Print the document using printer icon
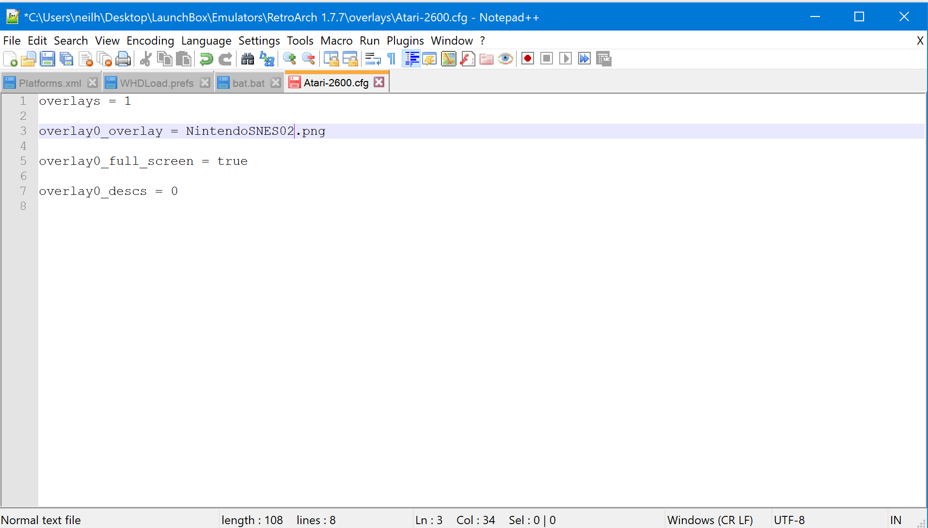Image resolution: width=928 pixels, height=528 pixels. point(123,59)
